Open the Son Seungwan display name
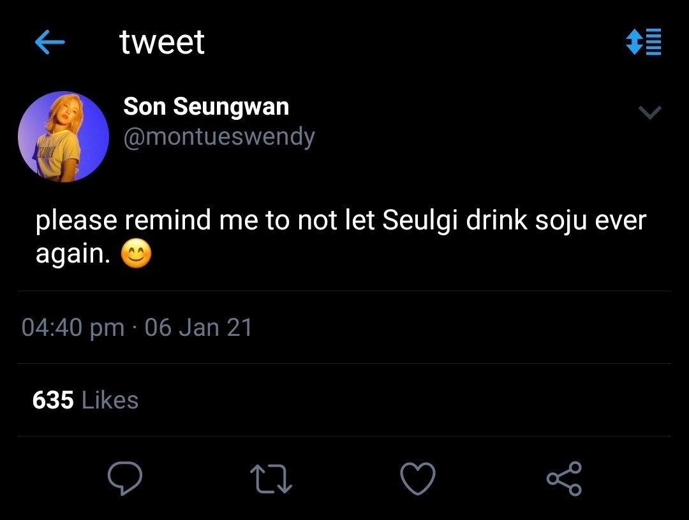 pyautogui.click(x=206, y=106)
